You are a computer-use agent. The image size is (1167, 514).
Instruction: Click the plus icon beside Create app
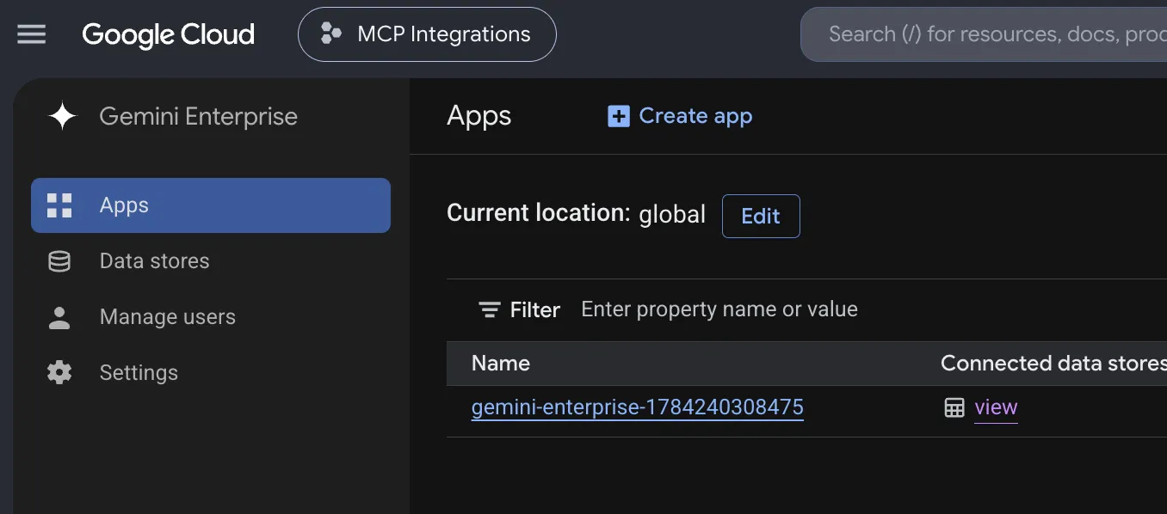[619, 116]
